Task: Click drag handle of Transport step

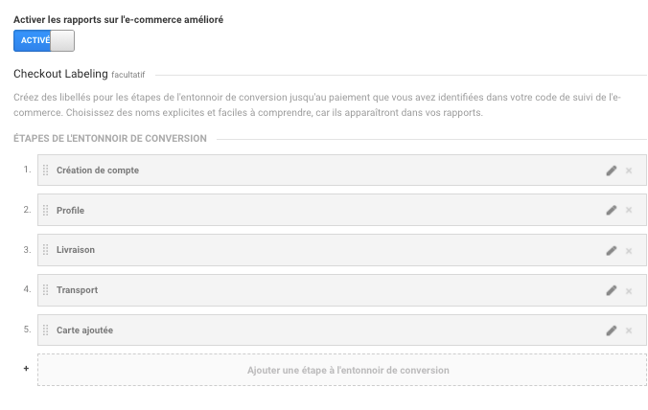Action: click(x=45, y=290)
